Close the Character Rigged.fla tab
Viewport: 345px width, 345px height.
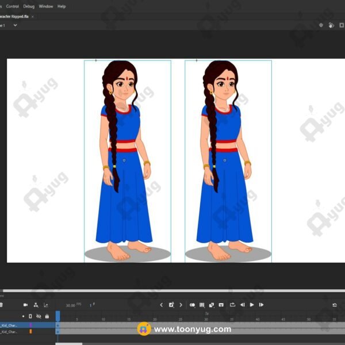point(33,17)
